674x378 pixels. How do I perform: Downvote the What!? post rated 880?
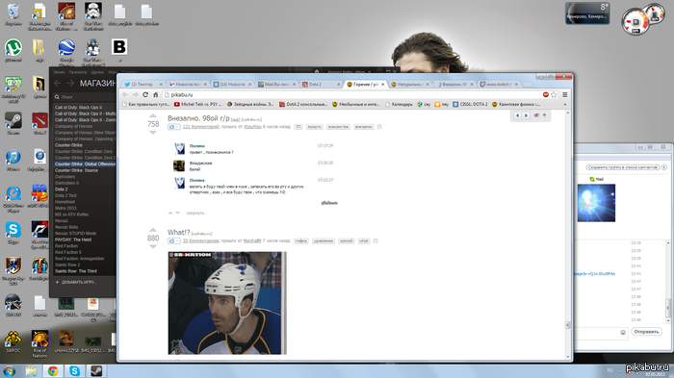coord(153,246)
